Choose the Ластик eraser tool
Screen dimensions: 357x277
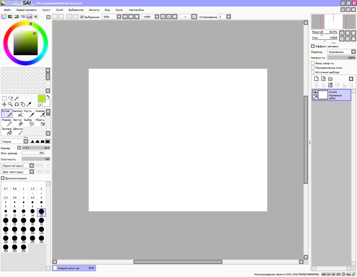(x=18, y=122)
